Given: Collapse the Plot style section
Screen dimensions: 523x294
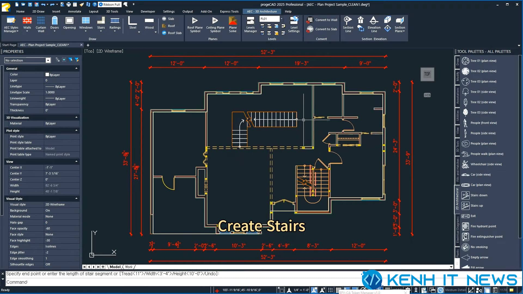Looking at the screenshot, I should [x=76, y=130].
